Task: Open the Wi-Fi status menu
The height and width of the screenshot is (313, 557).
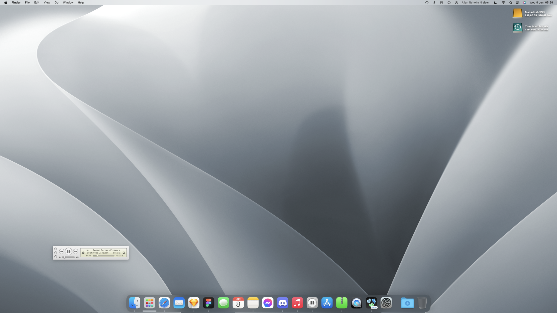Action: [x=503, y=3]
